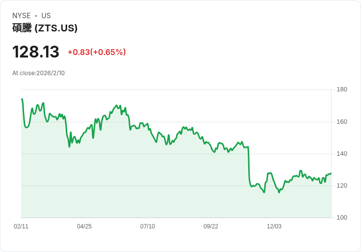Click the red +0.83(+0.65%) price change
Viewport: 361px width, 252px height.
[97, 52]
